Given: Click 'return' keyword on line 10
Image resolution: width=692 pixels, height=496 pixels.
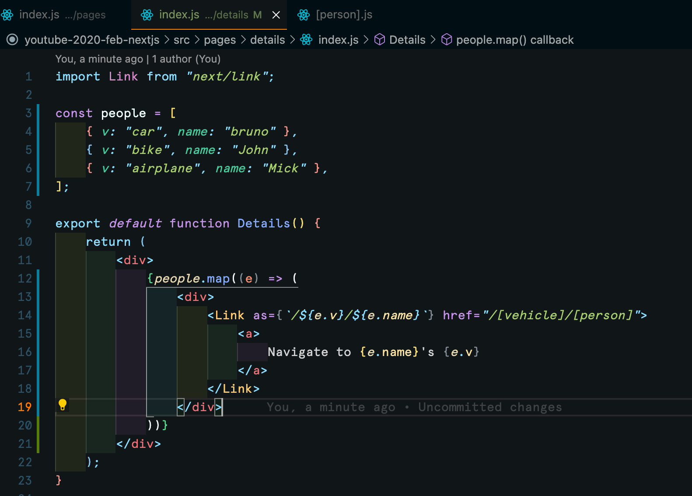Looking at the screenshot, I should (108, 242).
